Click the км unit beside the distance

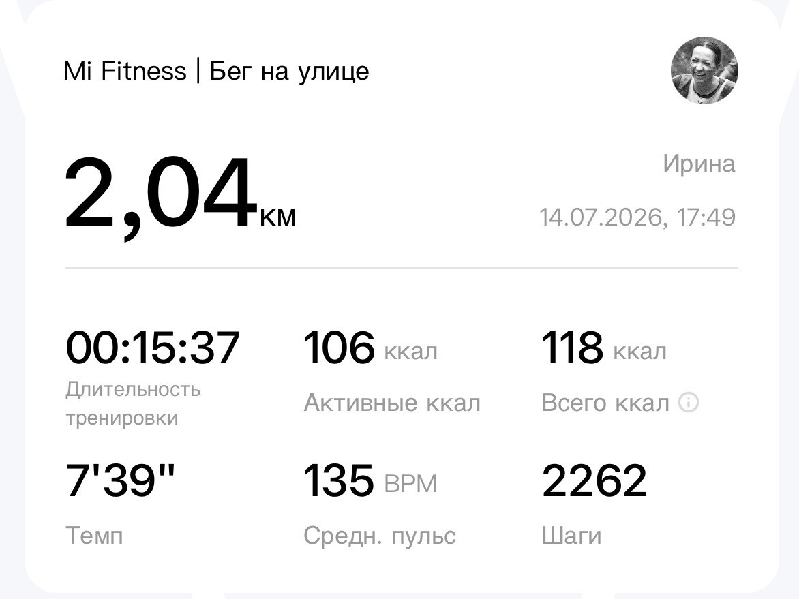click(278, 217)
